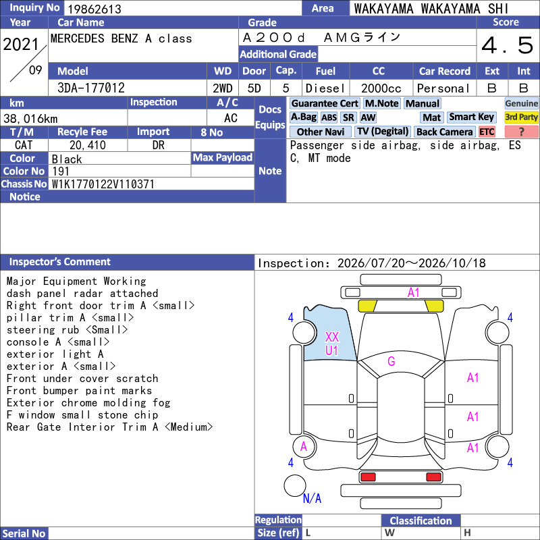Click the year value 2021
Image resolution: width=540 pixels, height=540 pixels.
(21, 45)
